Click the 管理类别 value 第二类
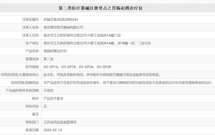This screenshot has height=135, width=215. [x=48, y=59]
